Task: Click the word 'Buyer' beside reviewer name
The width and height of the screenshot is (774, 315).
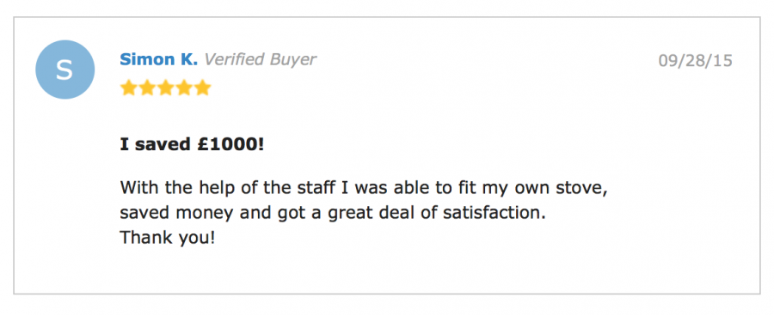Action: pyautogui.click(x=292, y=60)
